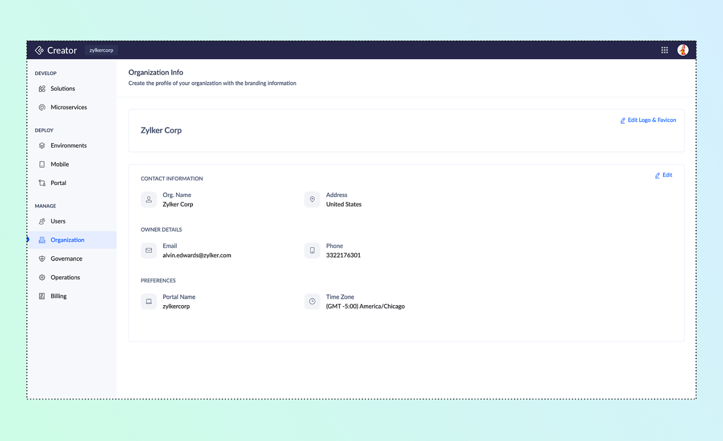Click the (GMT -5:00) America/Chicago time zone
Image resolution: width=723 pixels, height=441 pixels.
click(x=365, y=306)
